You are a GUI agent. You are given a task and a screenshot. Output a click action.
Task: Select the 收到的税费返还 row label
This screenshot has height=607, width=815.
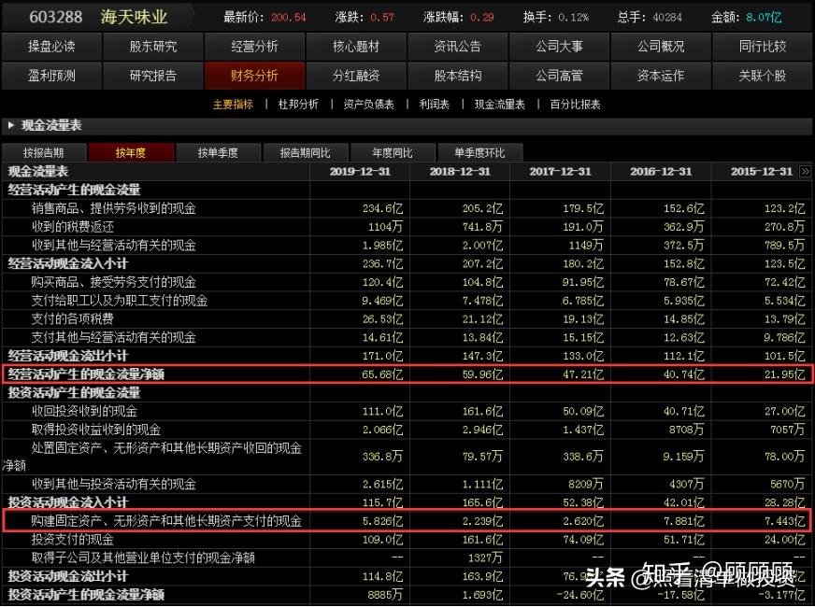[73, 227]
